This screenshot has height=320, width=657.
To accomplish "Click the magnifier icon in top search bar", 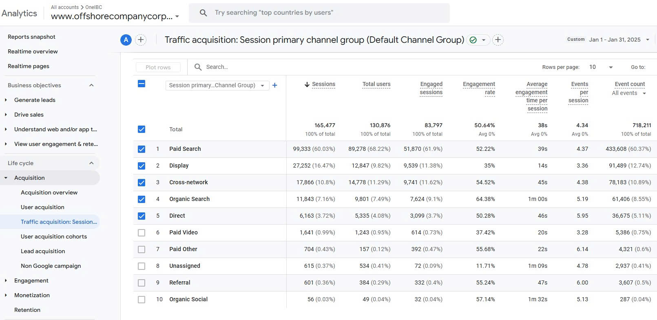I will (203, 13).
